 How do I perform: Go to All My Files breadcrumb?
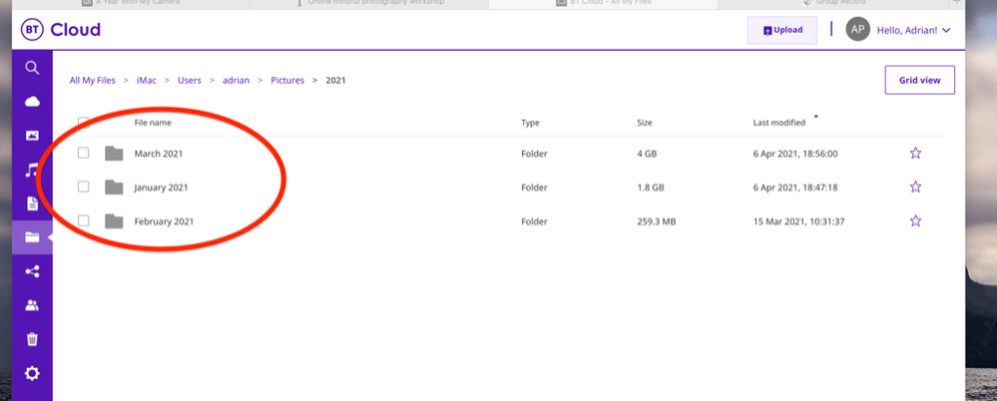92,81
